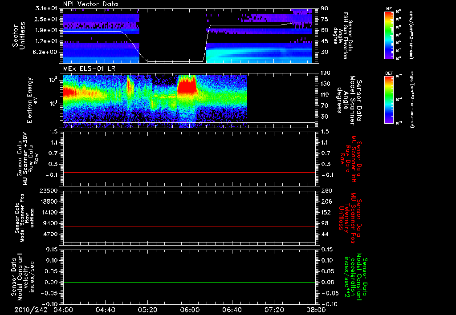The height and width of the screenshot is (315, 456).
Task: Click the 260 telemetry tick value
Action: pyautogui.click(x=326, y=190)
